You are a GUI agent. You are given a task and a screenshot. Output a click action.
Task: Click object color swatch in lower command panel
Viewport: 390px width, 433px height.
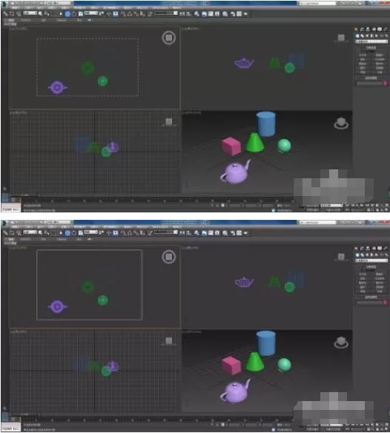click(386, 302)
